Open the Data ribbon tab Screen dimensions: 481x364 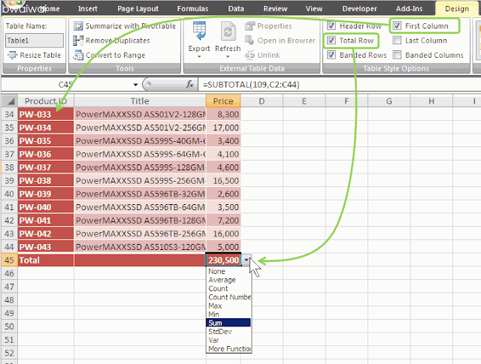236,9
